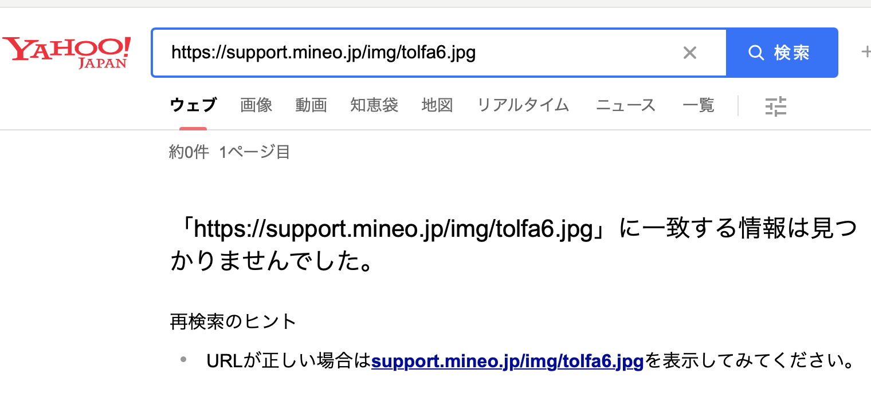This screenshot has width=871, height=397.
Task: Switch to the 画像 tab
Action: coord(256,105)
